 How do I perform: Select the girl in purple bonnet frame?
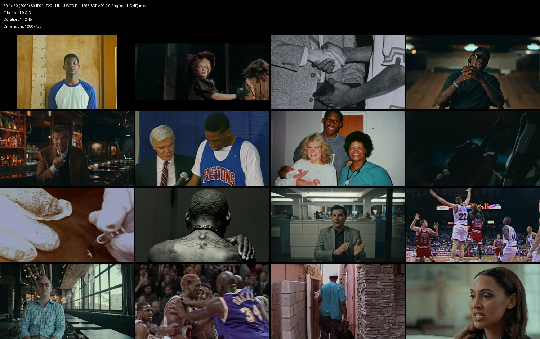(x=202, y=72)
